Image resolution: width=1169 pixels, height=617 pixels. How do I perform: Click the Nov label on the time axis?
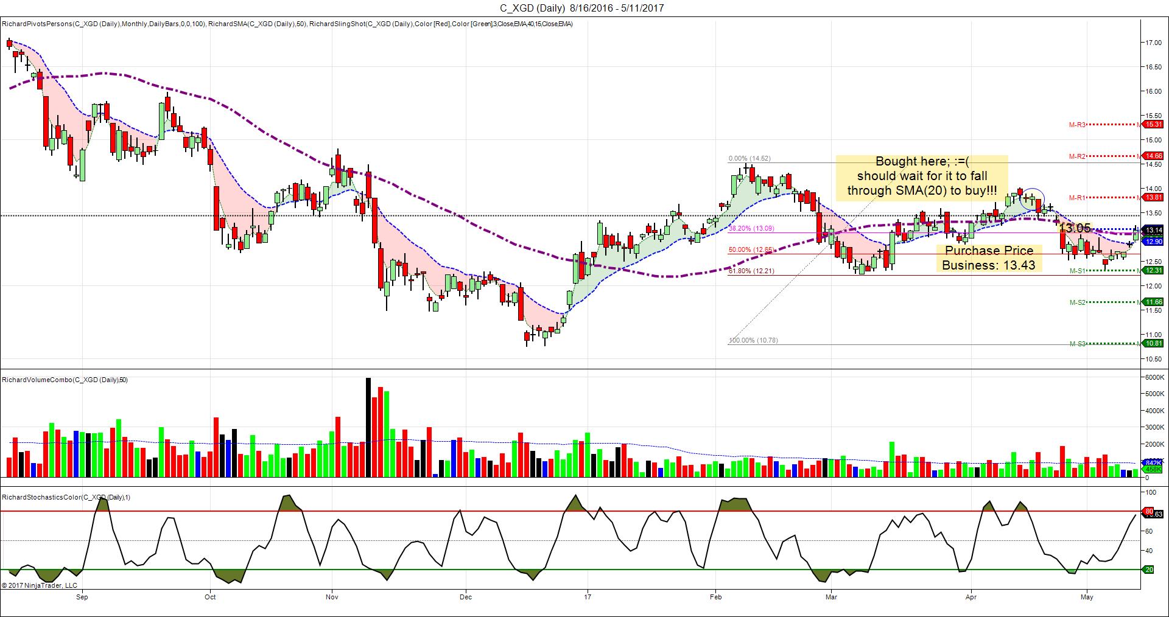[x=332, y=597]
